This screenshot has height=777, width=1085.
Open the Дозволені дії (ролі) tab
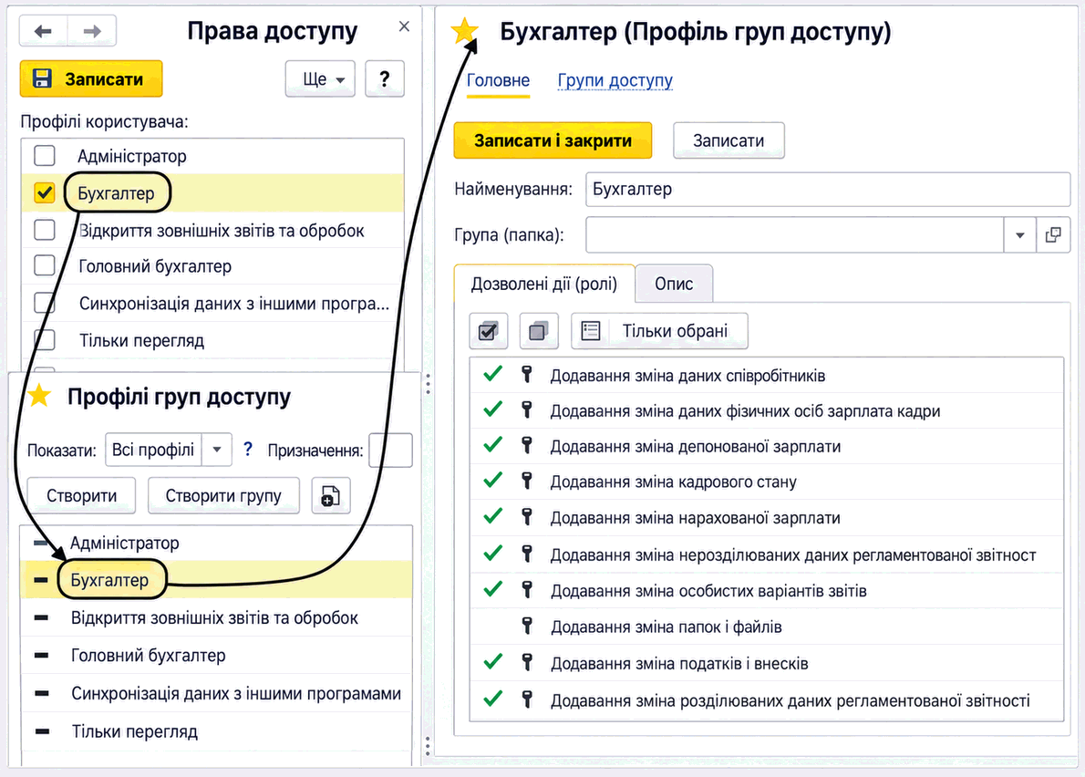[x=544, y=284]
